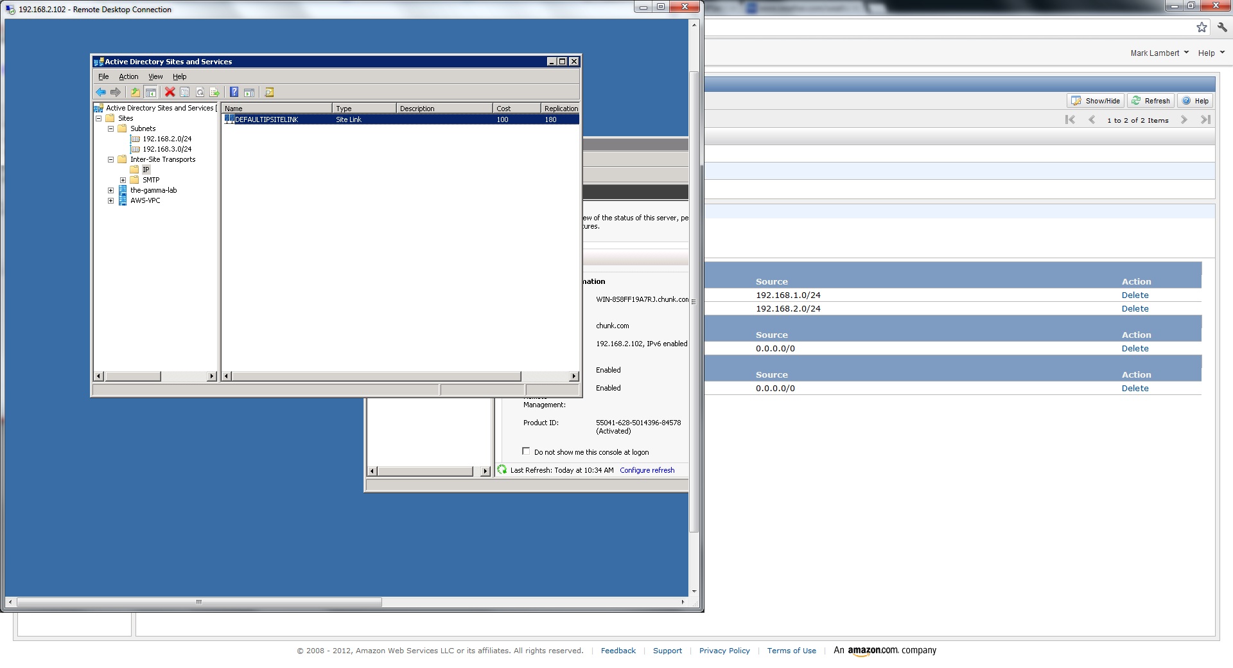Toggle the Show/Hide Console Tree icon
This screenshot has width=1233, height=668.
[x=150, y=92]
